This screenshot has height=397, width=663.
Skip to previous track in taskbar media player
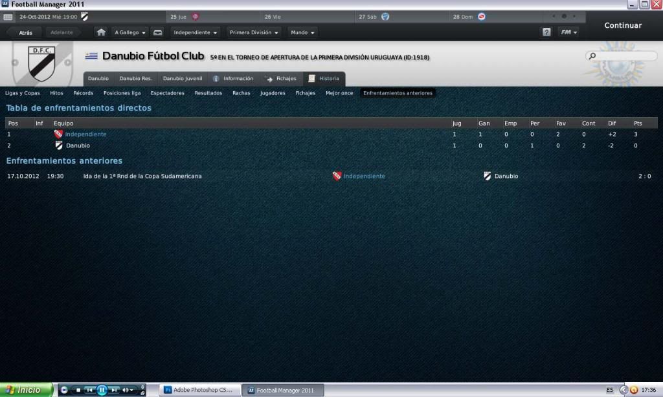click(89, 390)
